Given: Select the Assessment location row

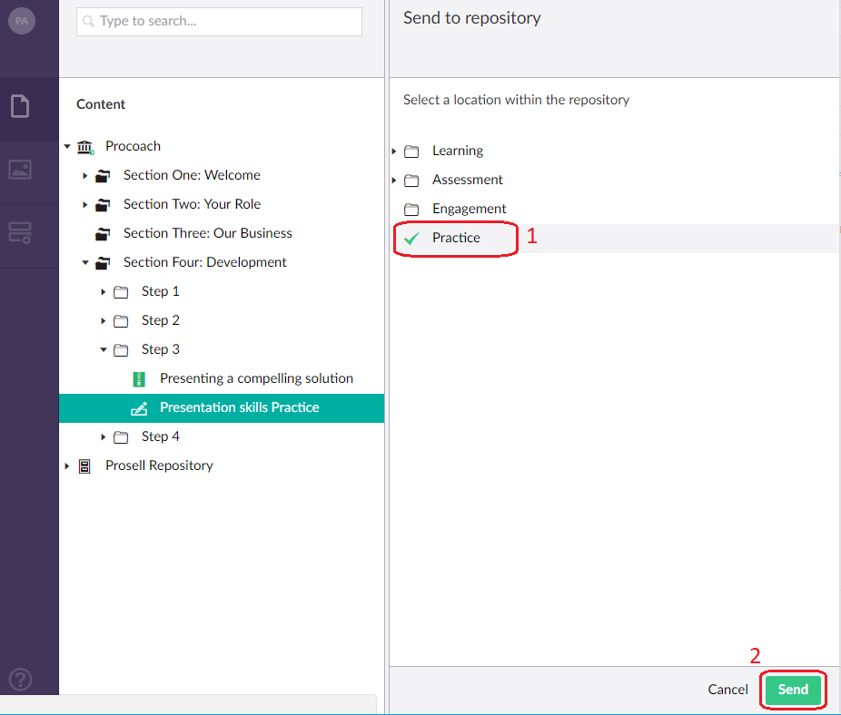Looking at the screenshot, I should 468,179.
